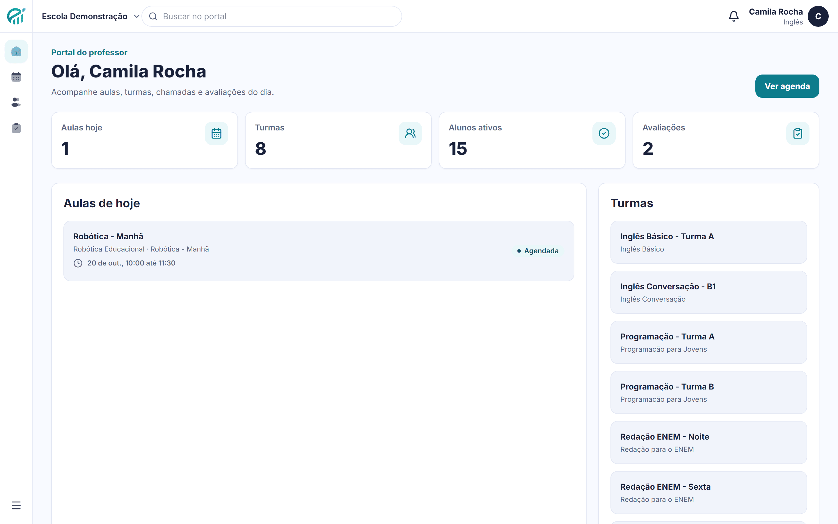Expand the sidebar with the hamburger icon
This screenshot has height=524, width=838.
[x=16, y=505]
